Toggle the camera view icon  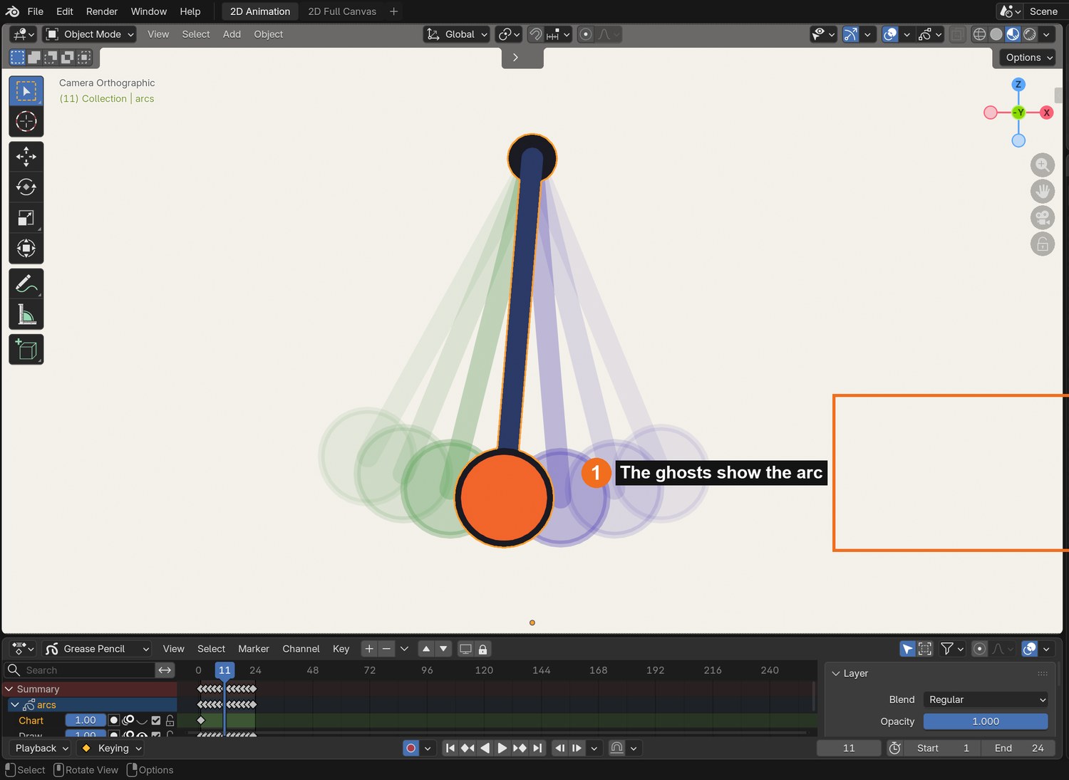pos(1042,217)
